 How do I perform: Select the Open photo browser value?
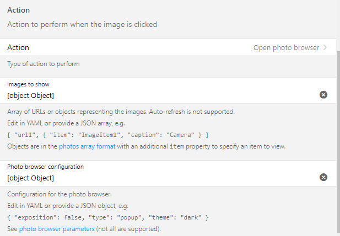pyautogui.click(x=286, y=48)
